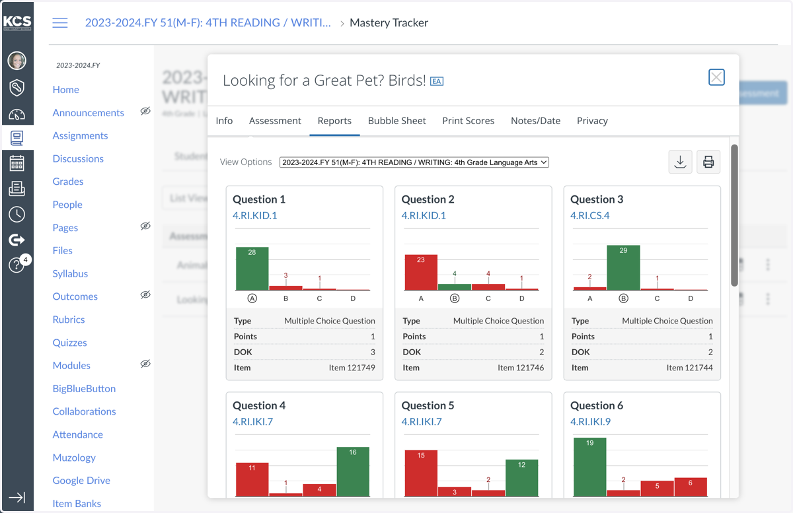Open BigBlueButton in course menu
This screenshot has width=793, height=513.
84,389
